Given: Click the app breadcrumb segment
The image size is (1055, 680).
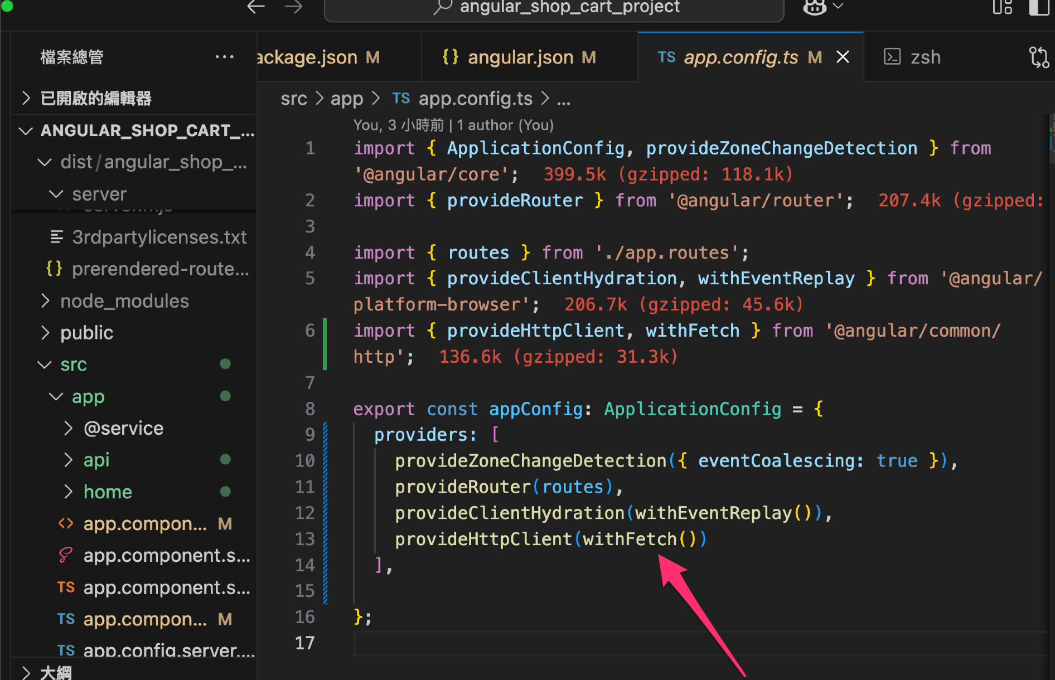Looking at the screenshot, I should 346,99.
